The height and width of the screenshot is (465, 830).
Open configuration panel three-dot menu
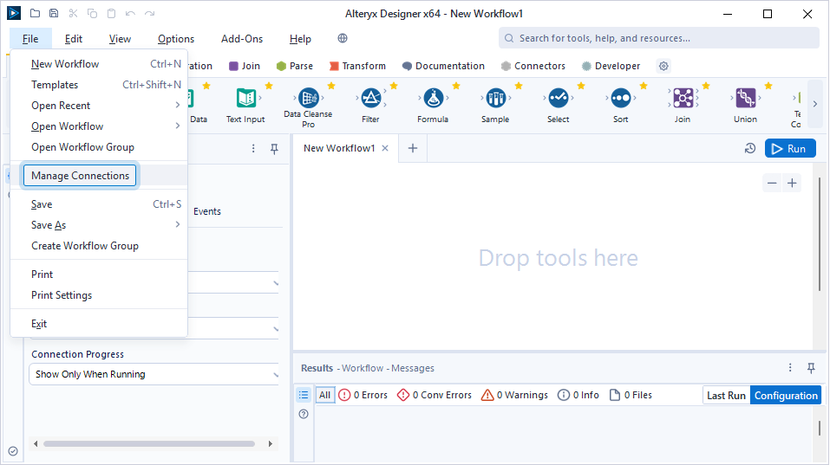[253, 148]
